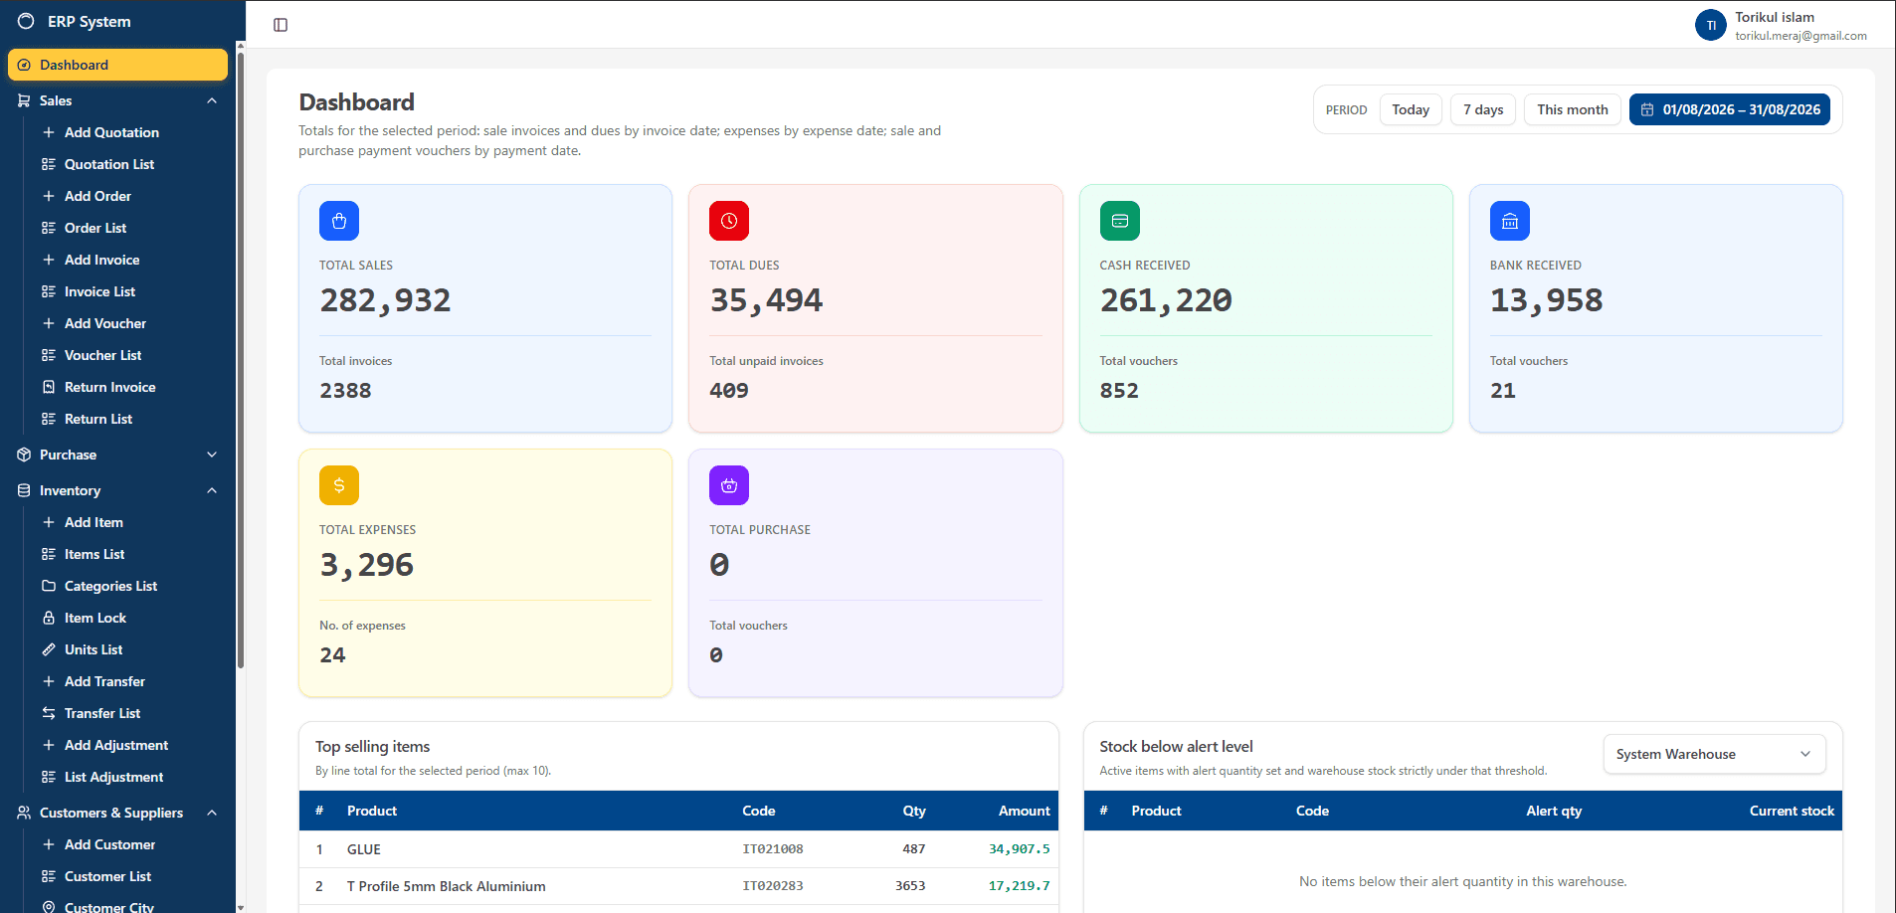Open Invoice List in the sidebar
This screenshot has width=1896, height=913.
tap(99, 291)
